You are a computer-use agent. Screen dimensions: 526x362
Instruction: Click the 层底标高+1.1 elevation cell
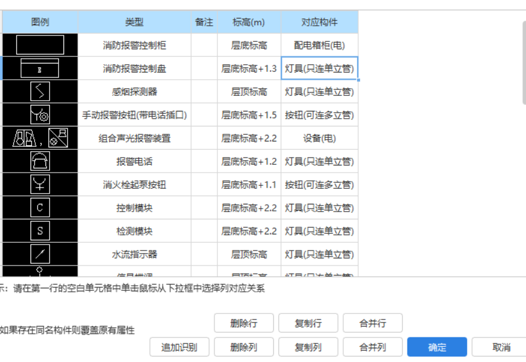click(x=249, y=184)
